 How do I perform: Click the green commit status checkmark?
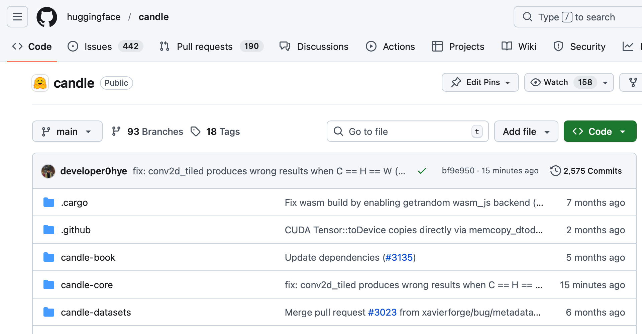pyautogui.click(x=422, y=171)
